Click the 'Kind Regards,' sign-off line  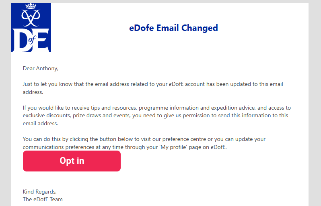pyautogui.click(x=40, y=192)
